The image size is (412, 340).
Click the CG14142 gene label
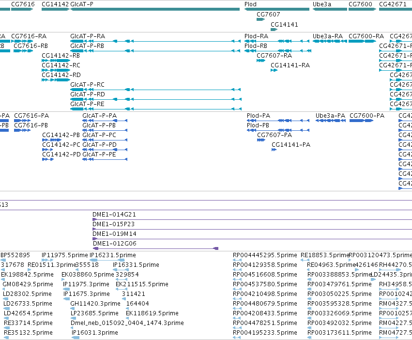coord(55,4)
